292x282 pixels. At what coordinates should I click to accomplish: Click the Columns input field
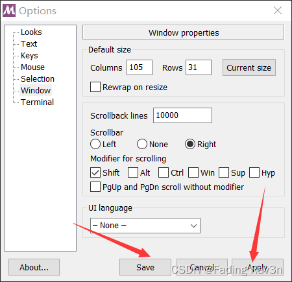(x=140, y=67)
